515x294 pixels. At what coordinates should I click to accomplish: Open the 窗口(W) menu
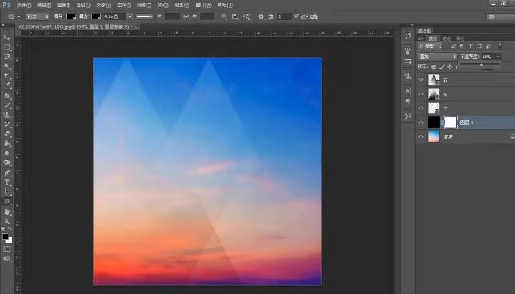(x=203, y=5)
